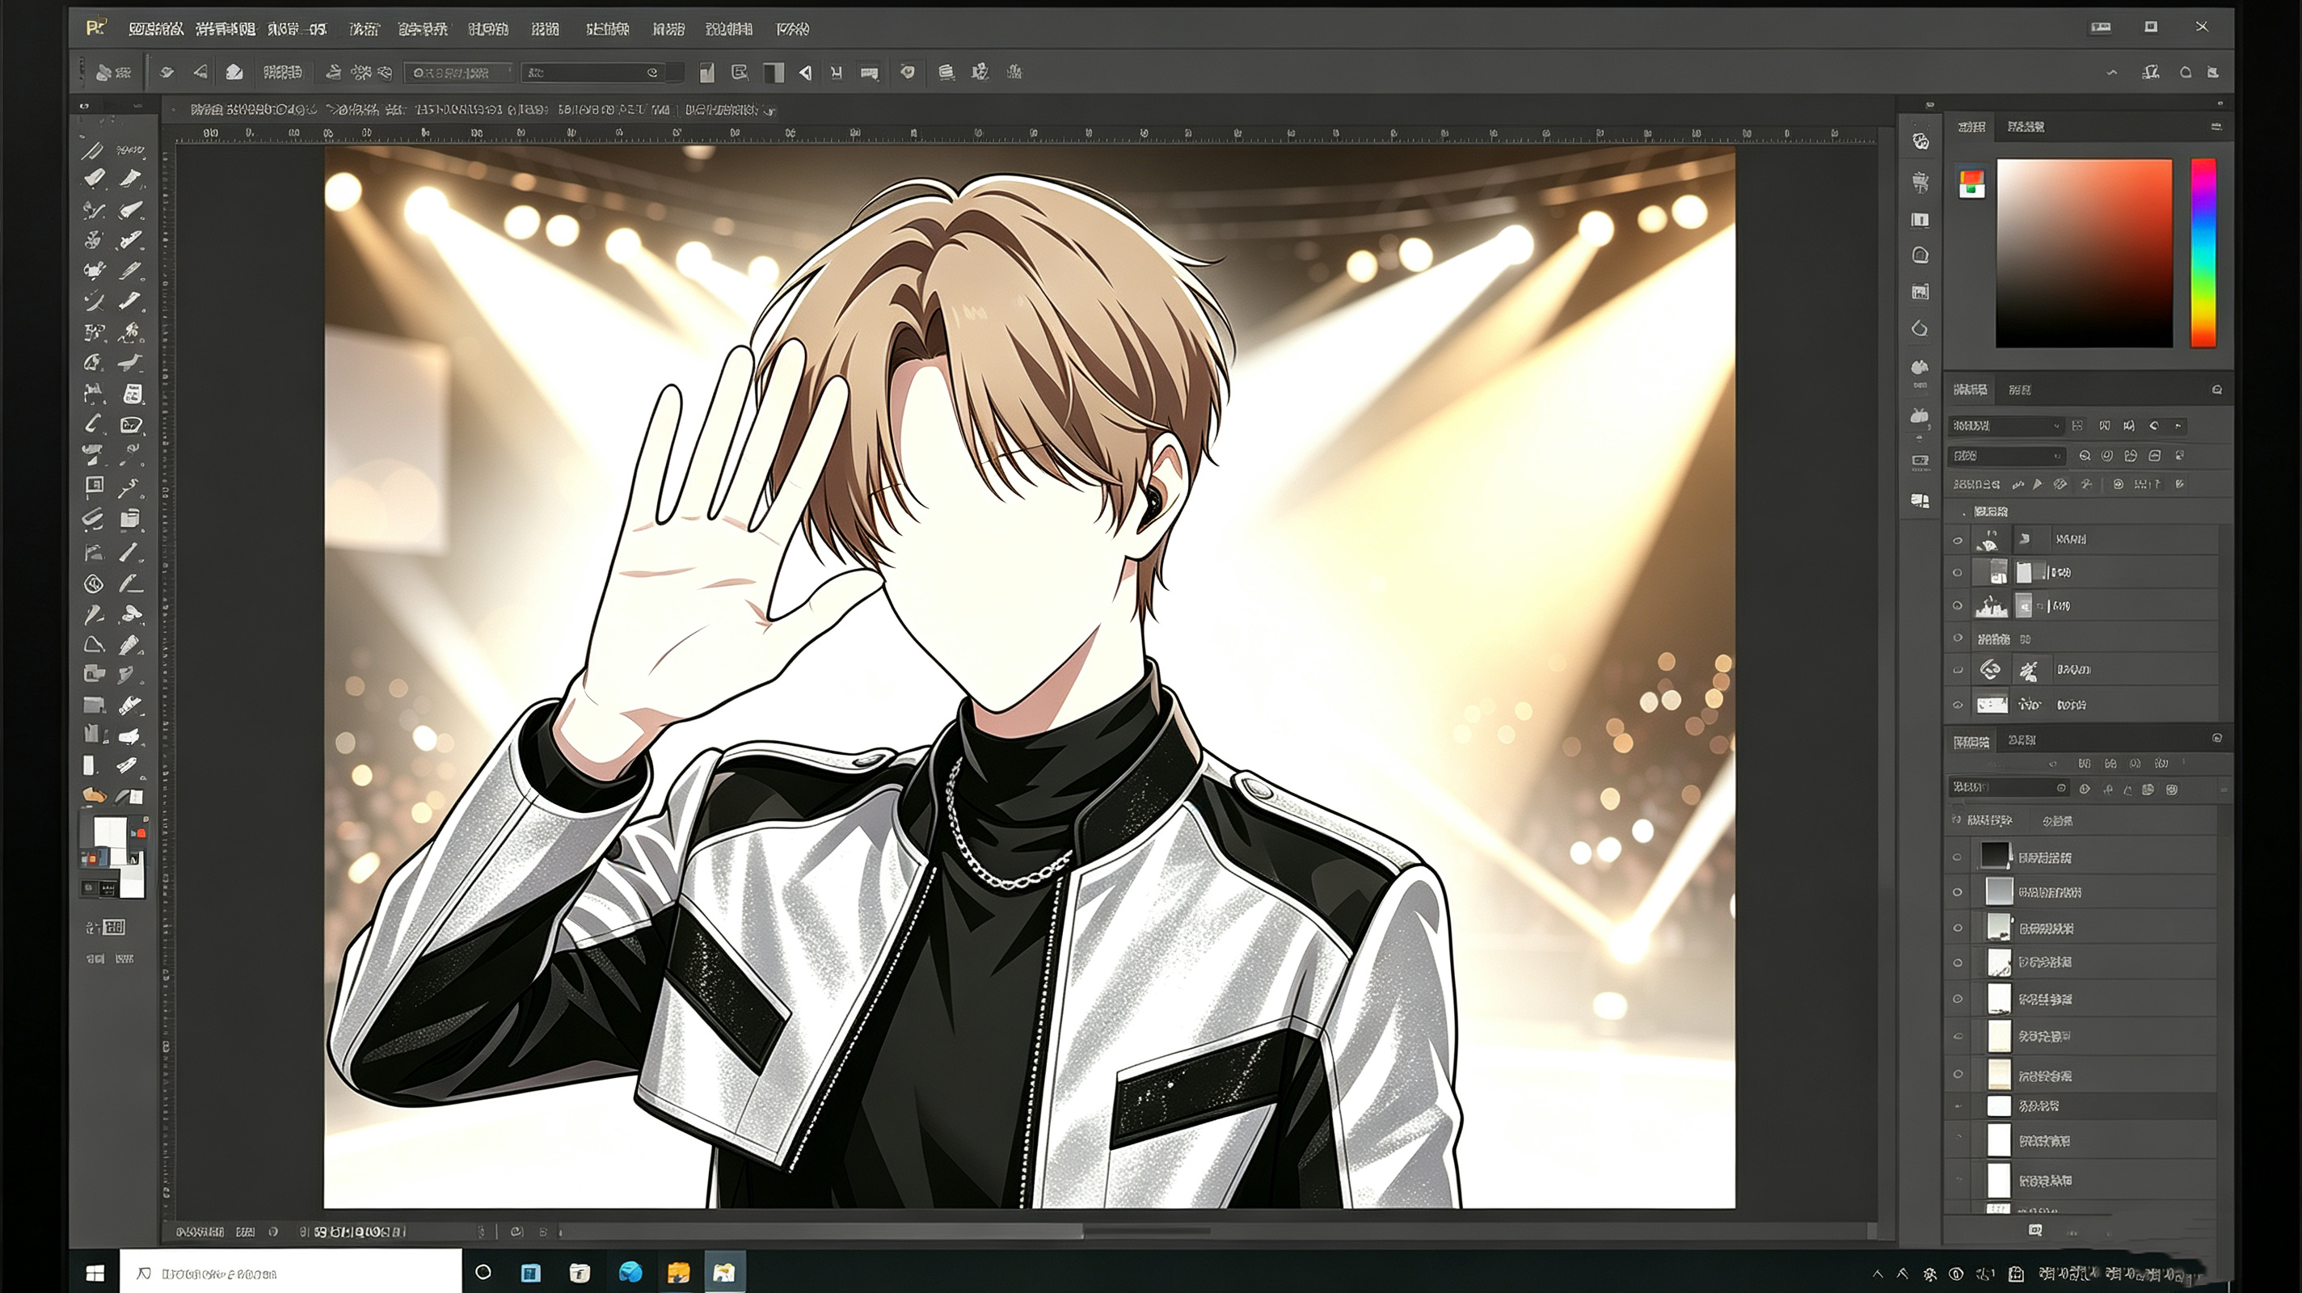The height and width of the screenshot is (1293, 2302).
Task: Open the first menu right of the Ps logo
Action: [x=155, y=29]
